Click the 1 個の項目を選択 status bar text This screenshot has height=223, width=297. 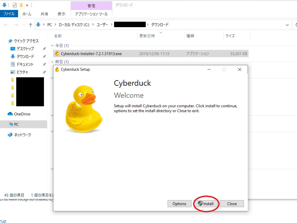(x=42, y=195)
